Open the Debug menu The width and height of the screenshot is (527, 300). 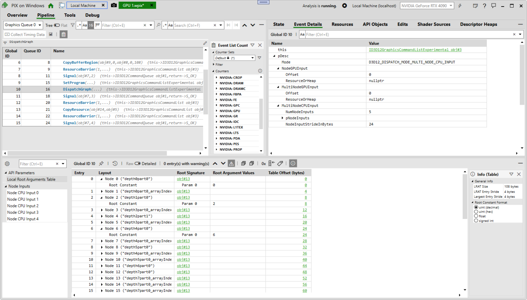coord(92,15)
